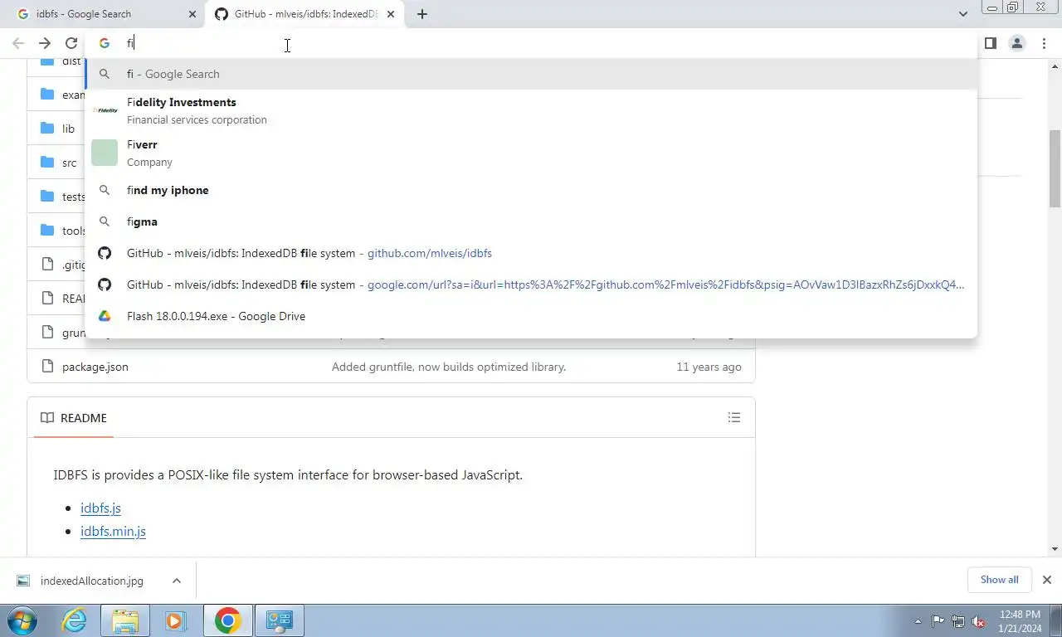Open the control panel taskbar icon

coord(280,620)
